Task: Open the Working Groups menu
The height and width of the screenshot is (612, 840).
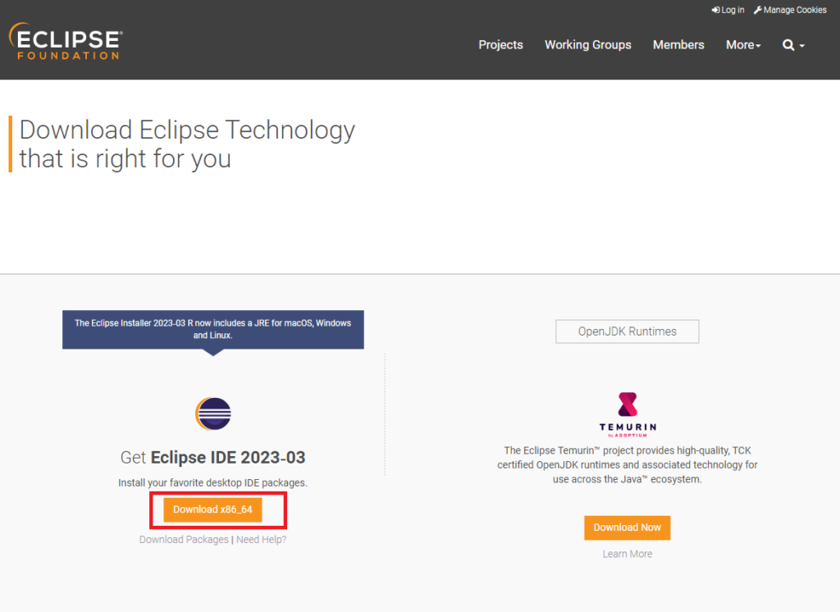Action: point(587,45)
